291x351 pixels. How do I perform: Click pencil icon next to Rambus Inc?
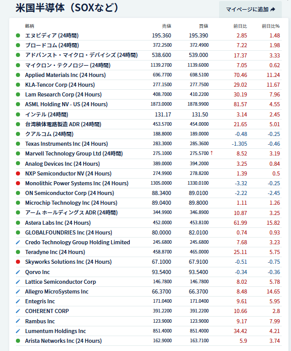[18, 321]
